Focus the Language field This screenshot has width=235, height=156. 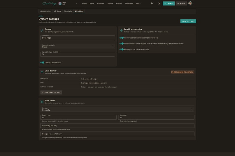(156, 117)
